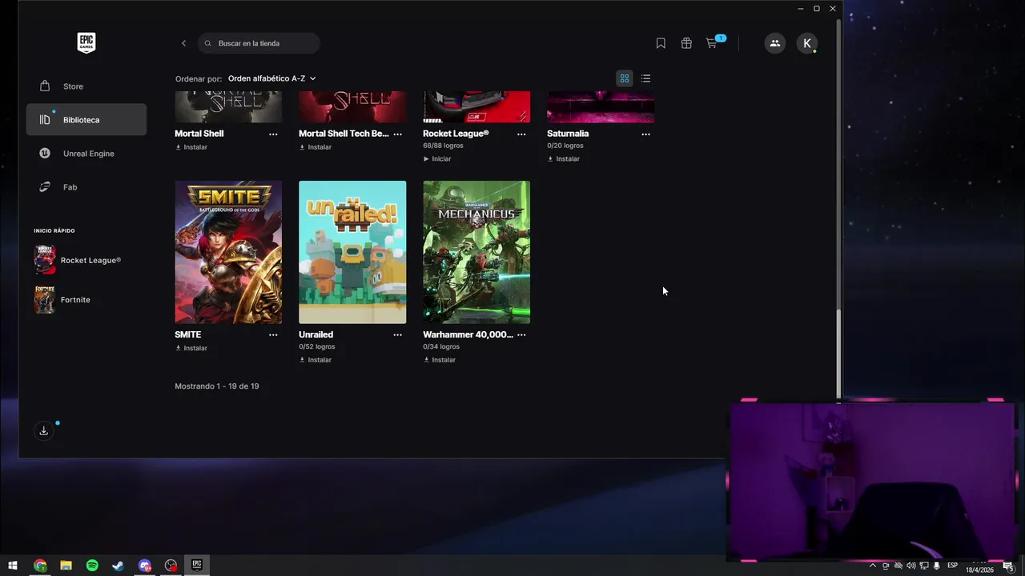Open the downloads icon in the sidebar
This screenshot has height=576, width=1025.
(44, 430)
